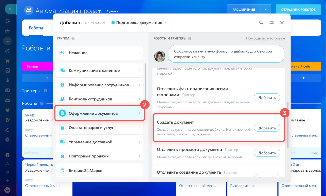Add the Отследить просмотр документа trigger
Viewport: 326px width, 196px height.
(x=267, y=153)
